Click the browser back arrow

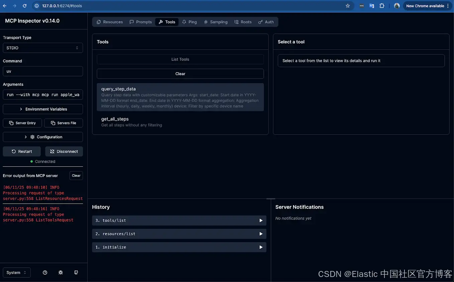[5, 6]
